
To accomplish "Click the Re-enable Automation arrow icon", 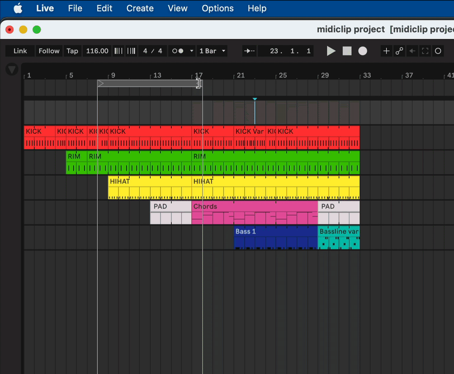I will [412, 51].
